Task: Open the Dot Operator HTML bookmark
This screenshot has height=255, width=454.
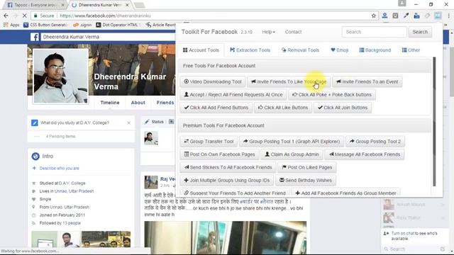Action: pos(118,25)
